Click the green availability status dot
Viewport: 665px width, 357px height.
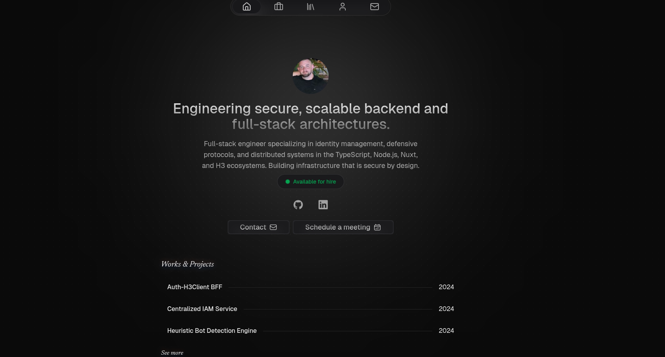(x=288, y=182)
